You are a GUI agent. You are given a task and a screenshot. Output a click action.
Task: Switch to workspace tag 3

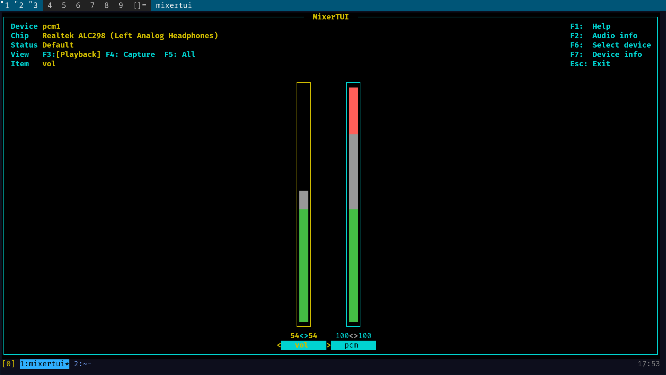tap(35, 5)
